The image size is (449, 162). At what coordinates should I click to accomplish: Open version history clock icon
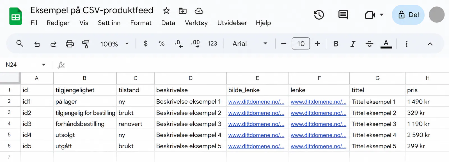[319, 15]
